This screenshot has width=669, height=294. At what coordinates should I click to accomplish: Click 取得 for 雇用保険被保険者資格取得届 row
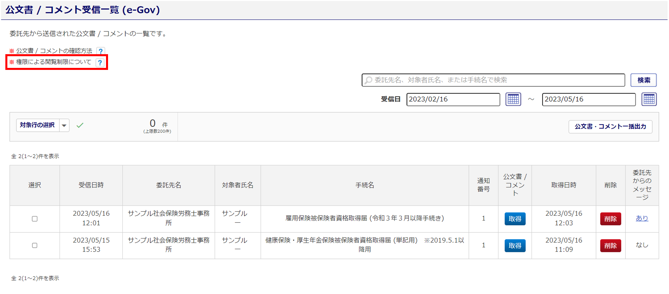pyautogui.click(x=515, y=219)
